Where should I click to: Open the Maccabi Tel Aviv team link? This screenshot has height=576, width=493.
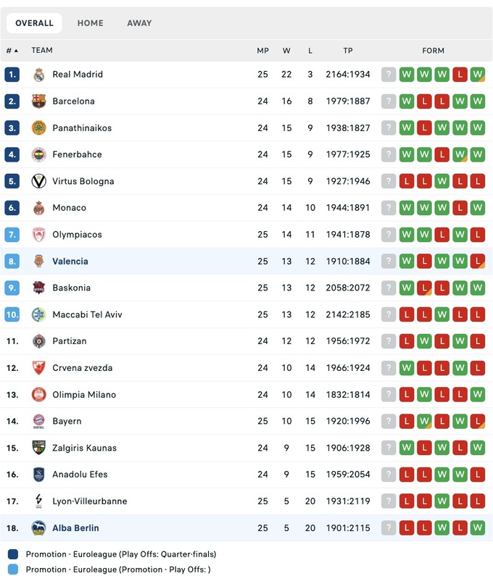coord(87,314)
